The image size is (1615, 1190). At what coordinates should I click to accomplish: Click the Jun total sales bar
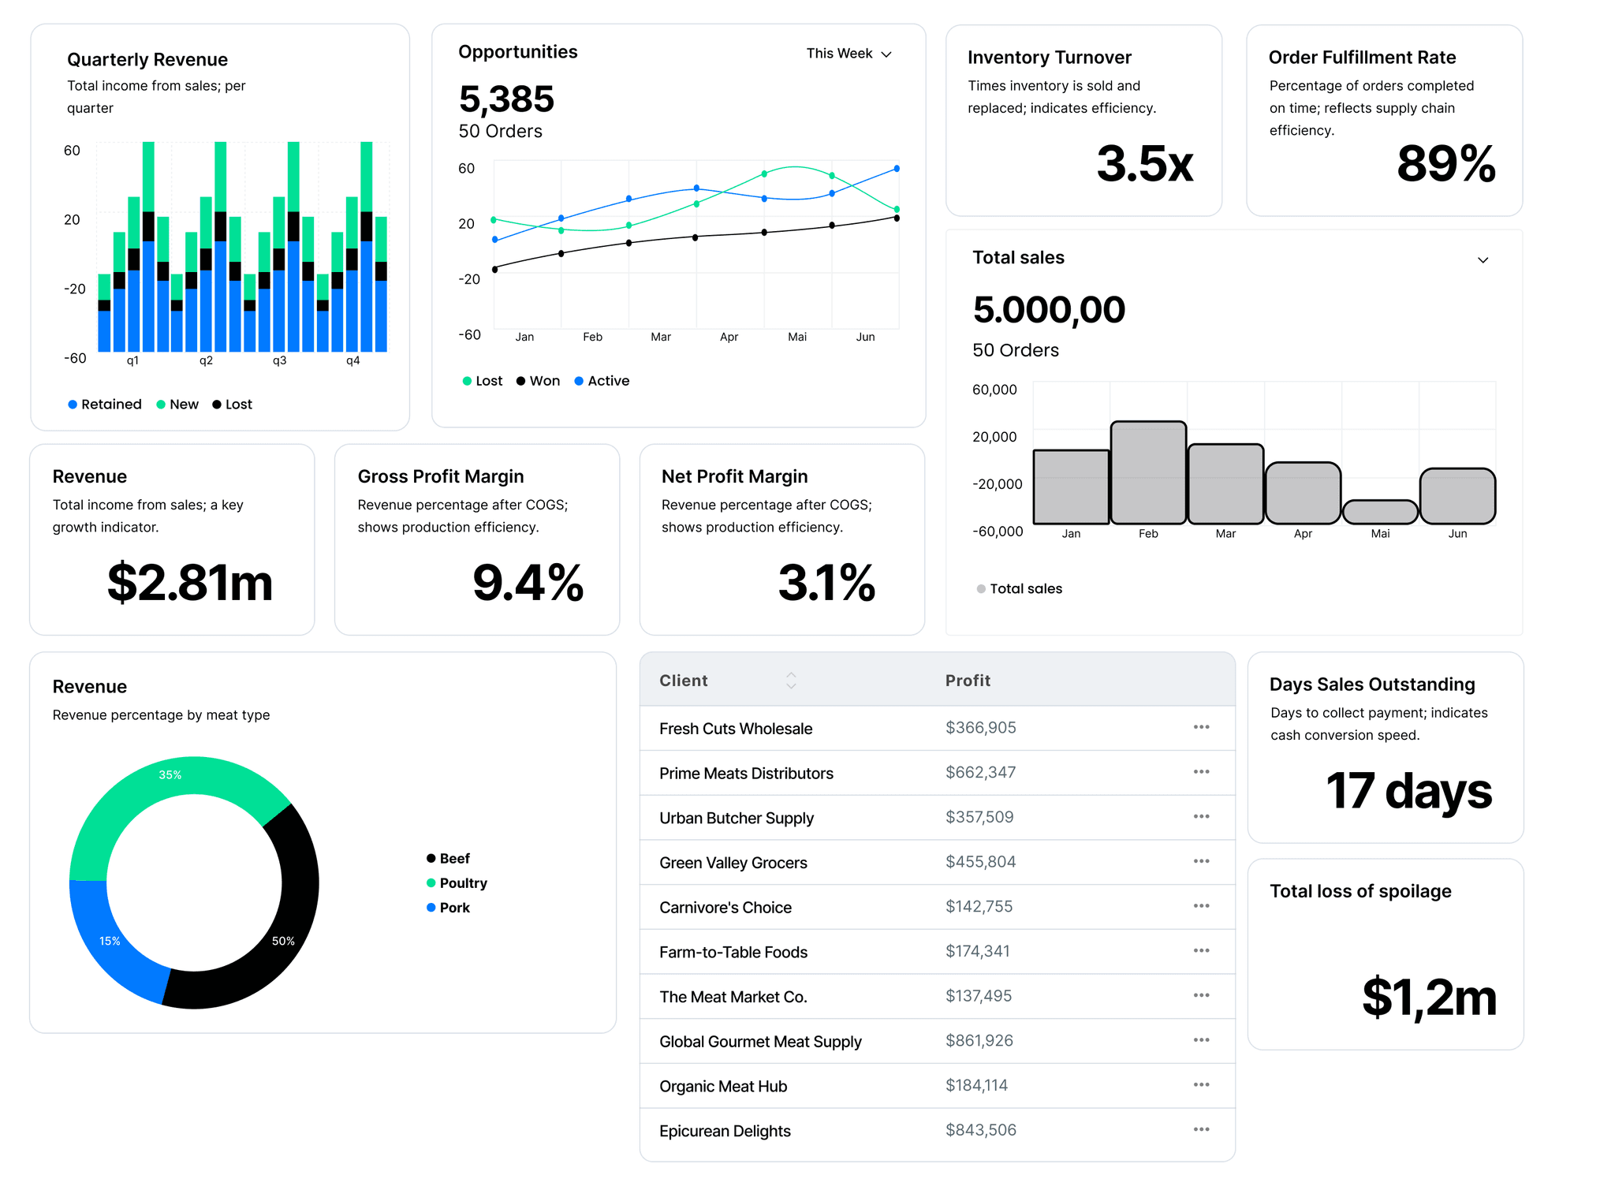[1457, 496]
